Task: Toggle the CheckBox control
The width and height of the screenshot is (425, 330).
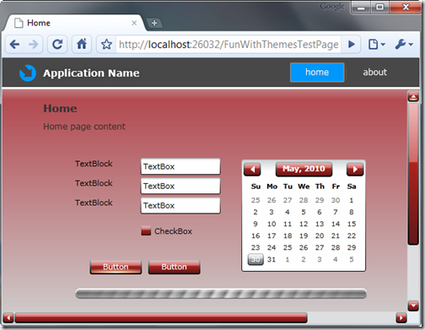Action: pyautogui.click(x=146, y=231)
